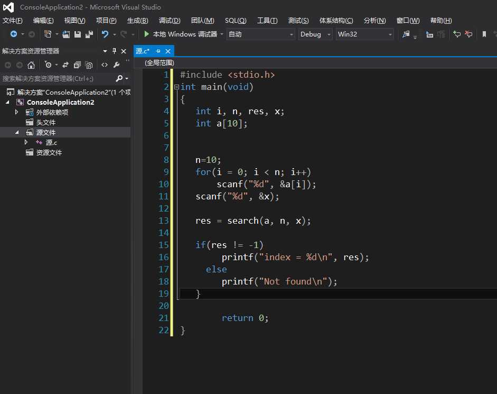The height and width of the screenshot is (394, 497).
Task: Select the 资源文件 folder in tree
Action: 49,152
